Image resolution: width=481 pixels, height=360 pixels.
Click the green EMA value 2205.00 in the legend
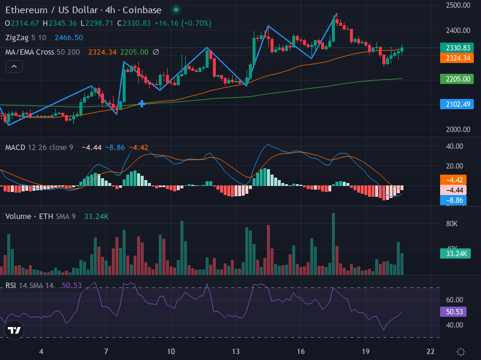(134, 52)
